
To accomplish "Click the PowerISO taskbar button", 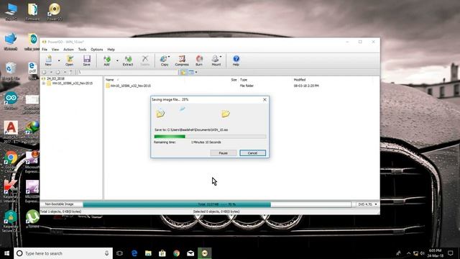I will click(204, 253).
